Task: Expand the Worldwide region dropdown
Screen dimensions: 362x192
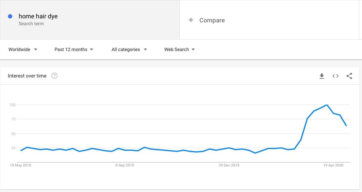Action: tap(23, 49)
